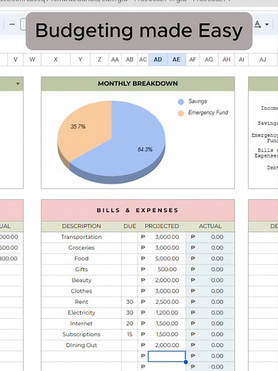The height and width of the screenshot is (371, 278).
Task: Click Rent due date 30
Action: (x=130, y=302)
